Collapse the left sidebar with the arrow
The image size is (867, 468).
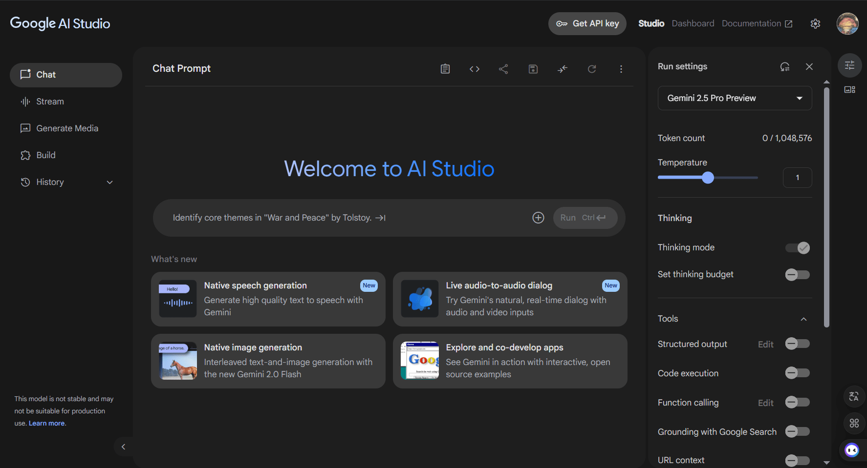[x=123, y=447]
